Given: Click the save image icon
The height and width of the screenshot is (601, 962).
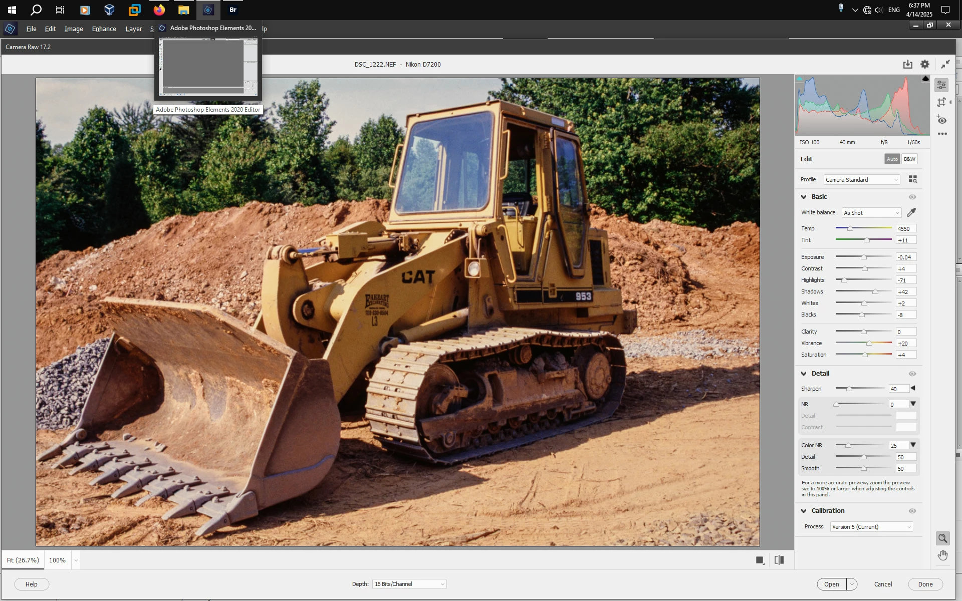Looking at the screenshot, I should pyautogui.click(x=907, y=64).
